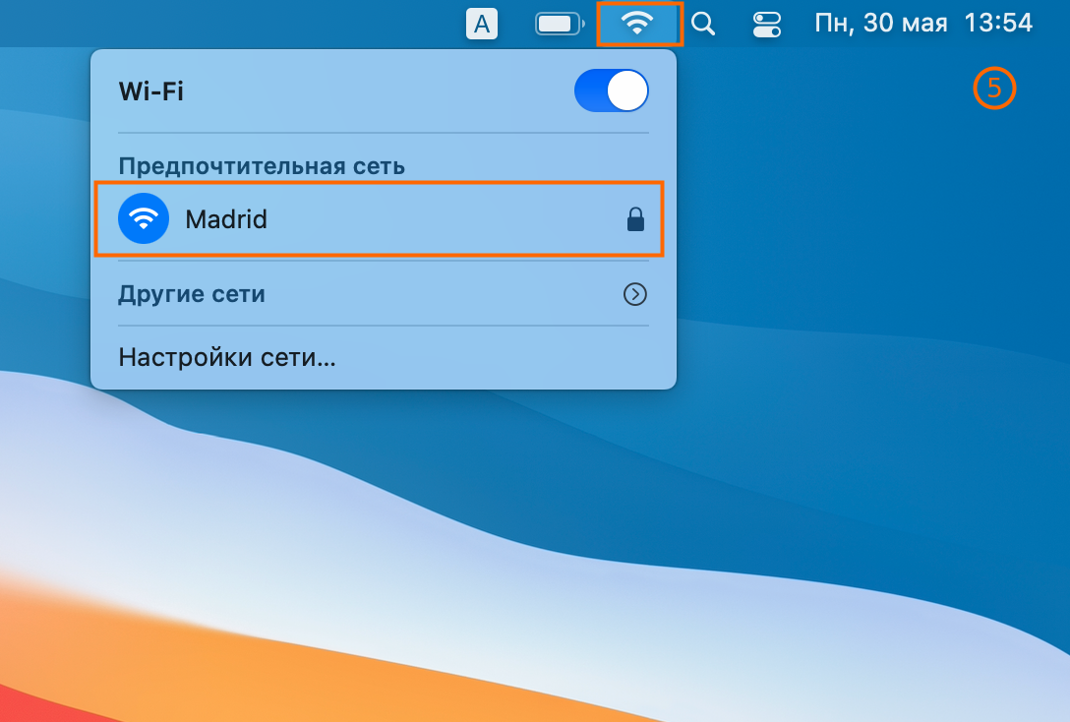
Task: Turn off the Wi-Fi toggle switch
Action: [611, 91]
